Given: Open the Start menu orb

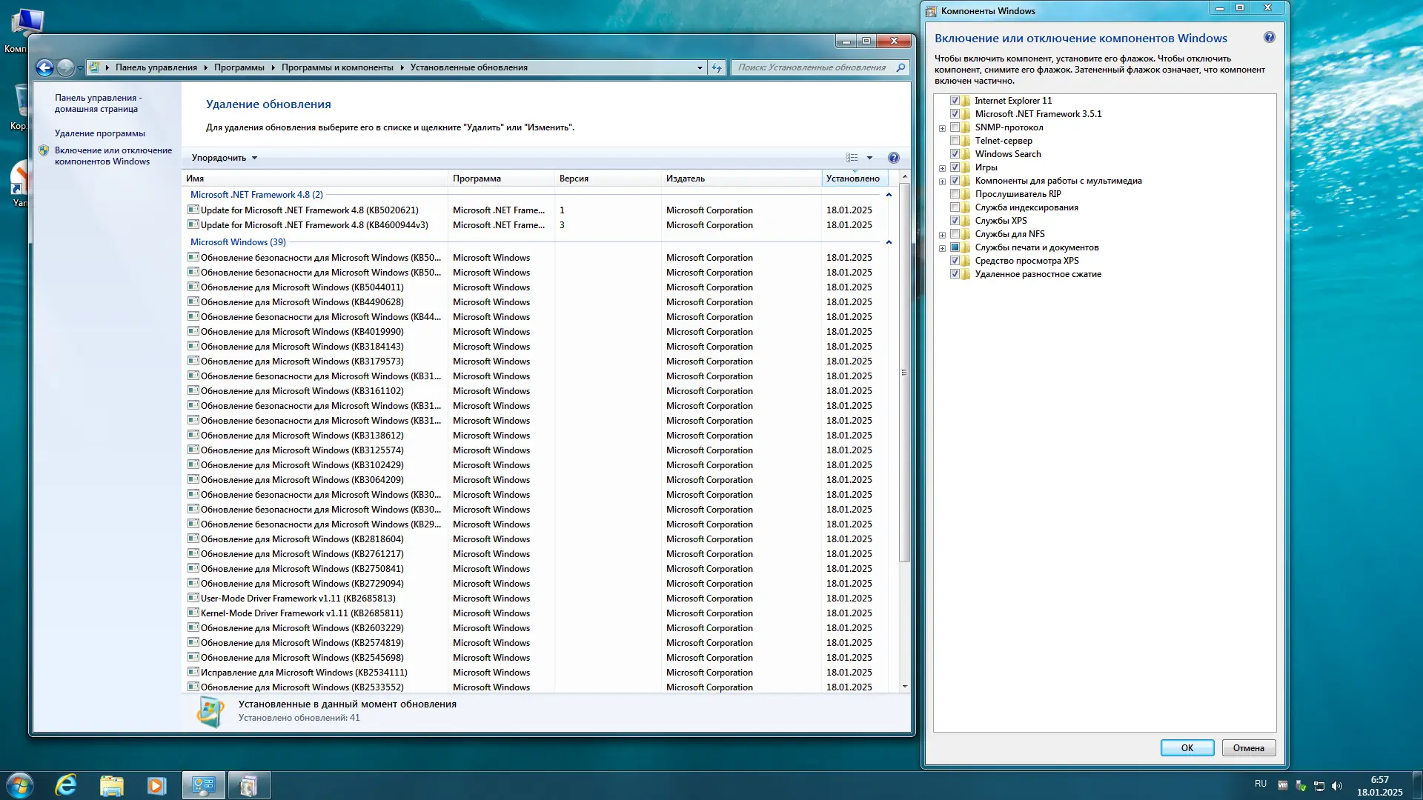Looking at the screenshot, I should (20, 785).
